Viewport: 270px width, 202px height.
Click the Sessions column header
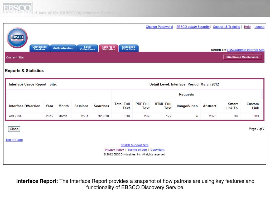(81, 106)
